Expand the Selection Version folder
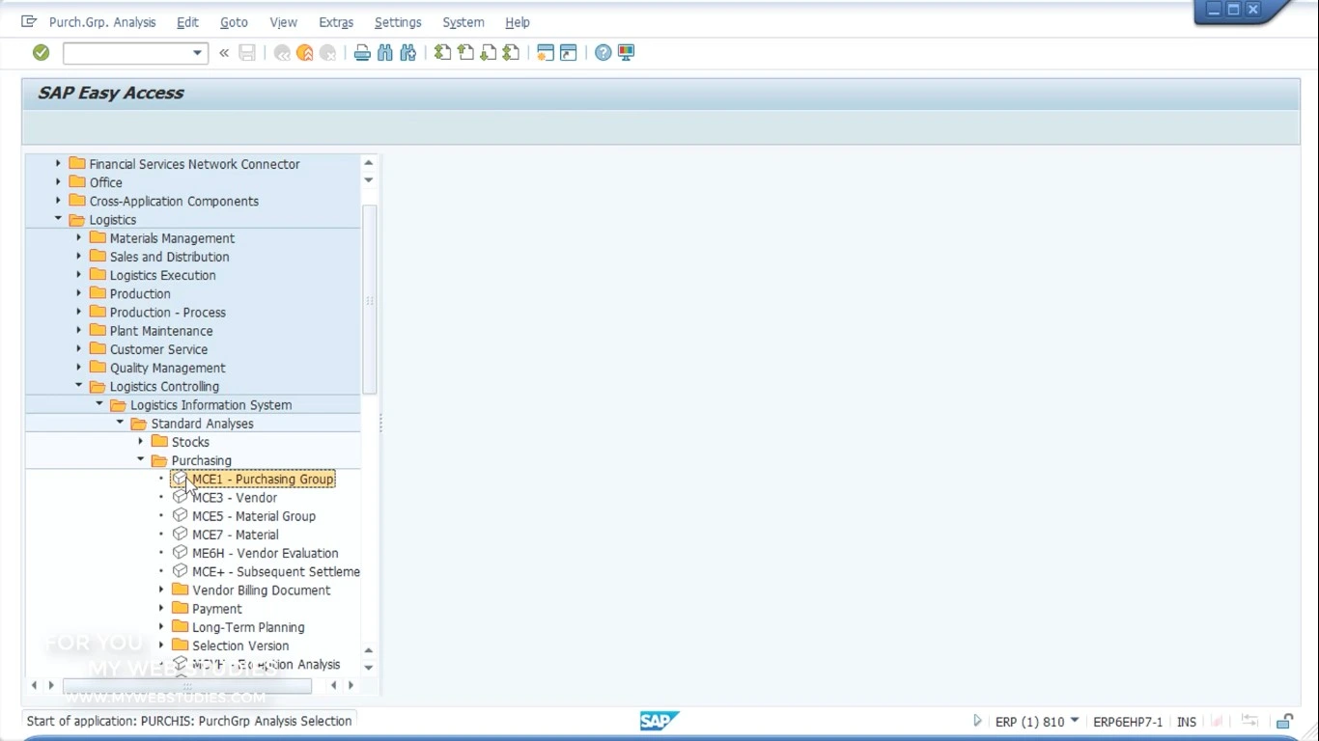The image size is (1319, 741). (161, 645)
